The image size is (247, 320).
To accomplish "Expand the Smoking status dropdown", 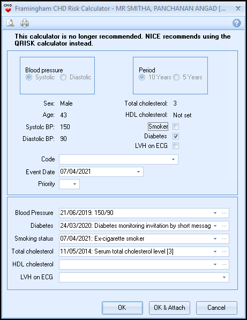I will click(x=215, y=239).
